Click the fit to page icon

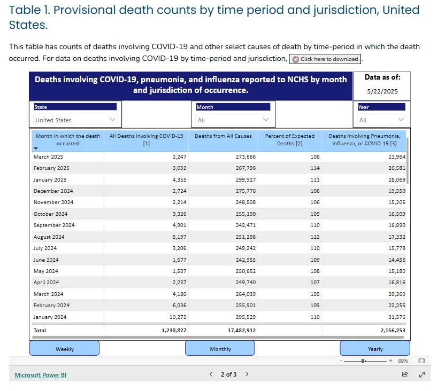(x=421, y=361)
